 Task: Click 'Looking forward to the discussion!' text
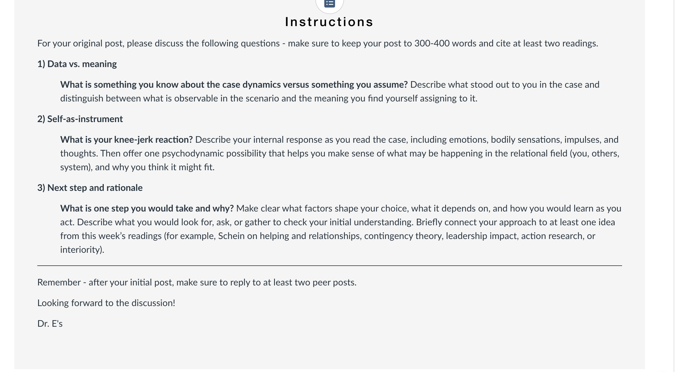point(106,303)
